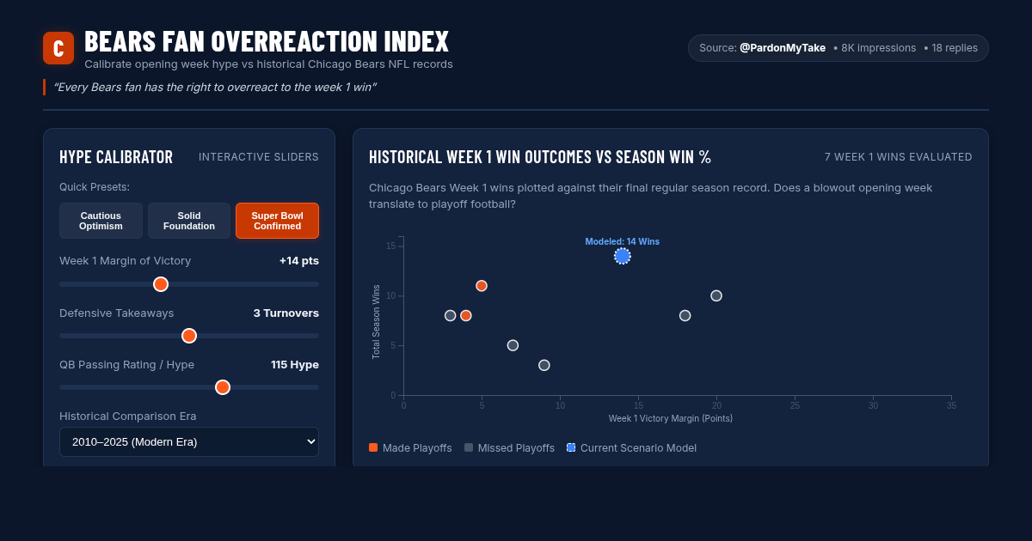1032x541 pixels.
Task: Click the '115 Hype' value
Action: coord(295,365)
